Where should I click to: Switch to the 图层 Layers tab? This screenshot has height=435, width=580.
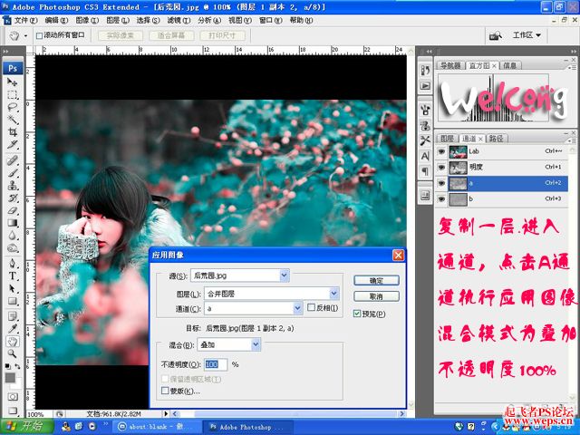pyautogui.click(x=448, y=139)
